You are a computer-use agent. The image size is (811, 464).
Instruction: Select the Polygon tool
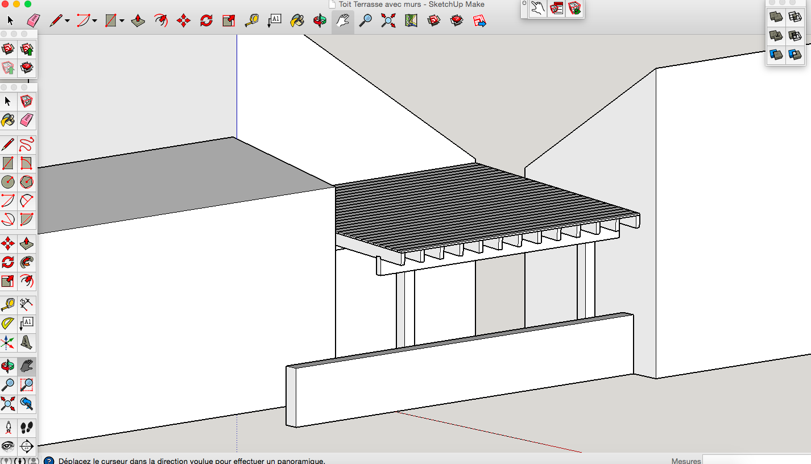pos(27,182)
